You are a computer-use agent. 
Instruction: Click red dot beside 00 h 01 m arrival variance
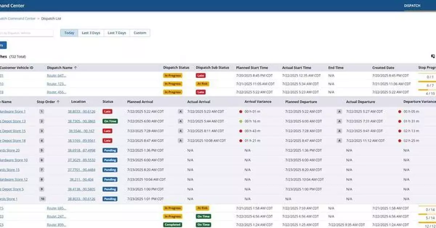point(241,112)
